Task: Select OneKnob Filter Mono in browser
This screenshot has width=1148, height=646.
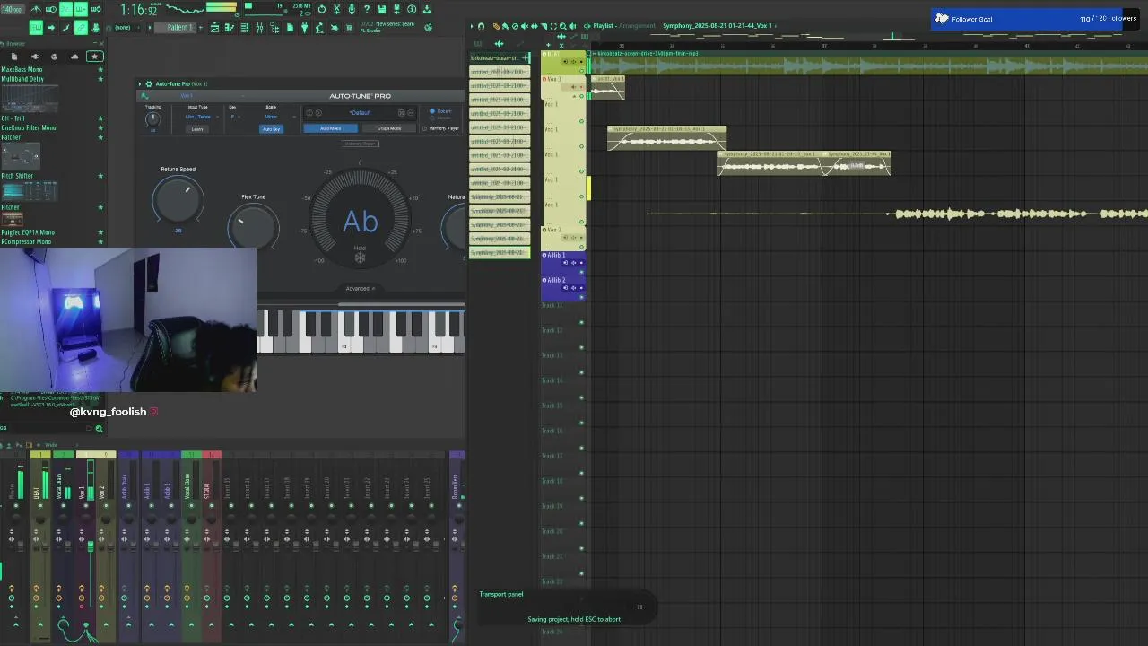Action: 29,127
